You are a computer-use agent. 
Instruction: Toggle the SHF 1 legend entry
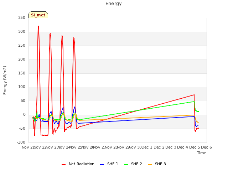click(109, 164)
